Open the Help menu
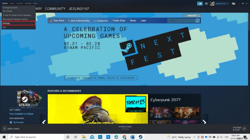Viewport: 250px width, 140px height. [35, 3]
